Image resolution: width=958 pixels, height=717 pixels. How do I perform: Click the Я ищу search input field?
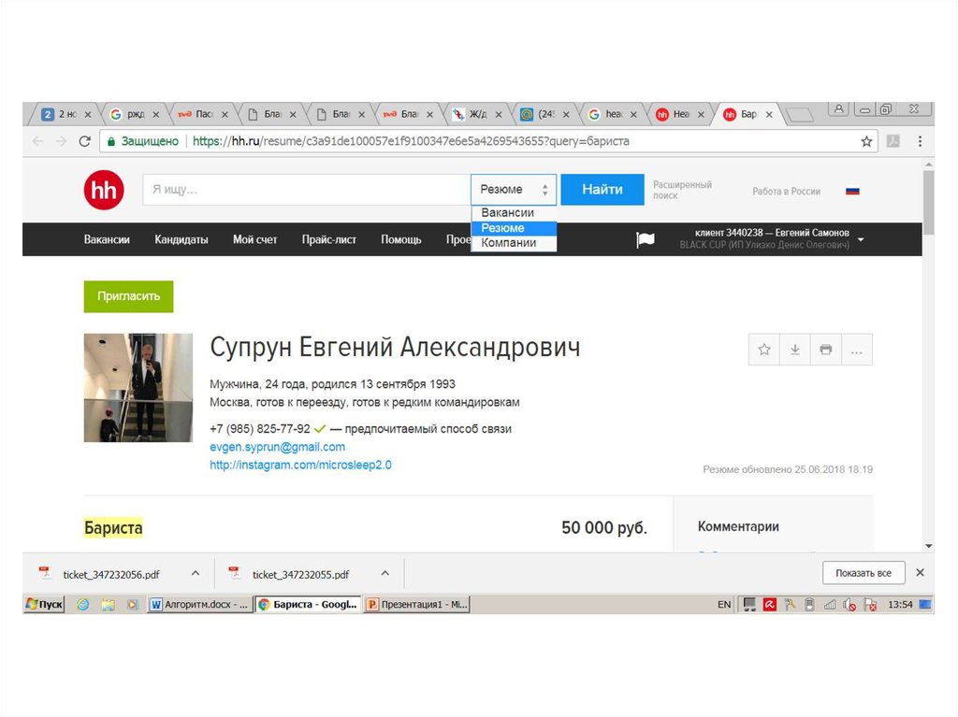[x=306, y=190]
